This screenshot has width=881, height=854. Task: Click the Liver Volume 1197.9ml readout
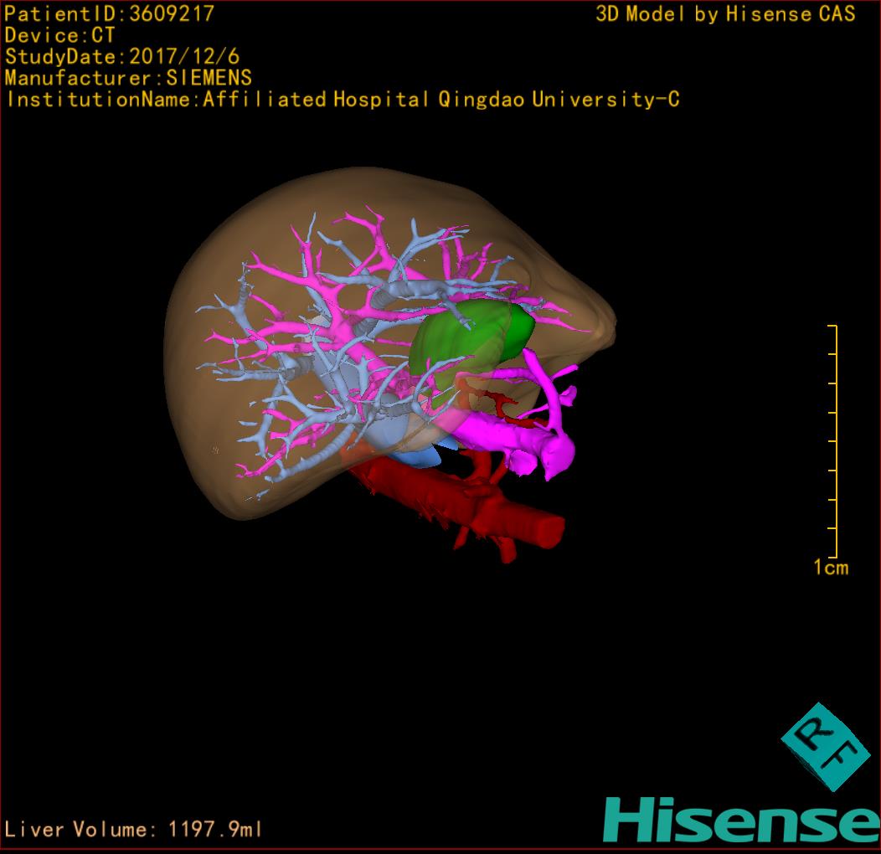click(x=133, y=830)
